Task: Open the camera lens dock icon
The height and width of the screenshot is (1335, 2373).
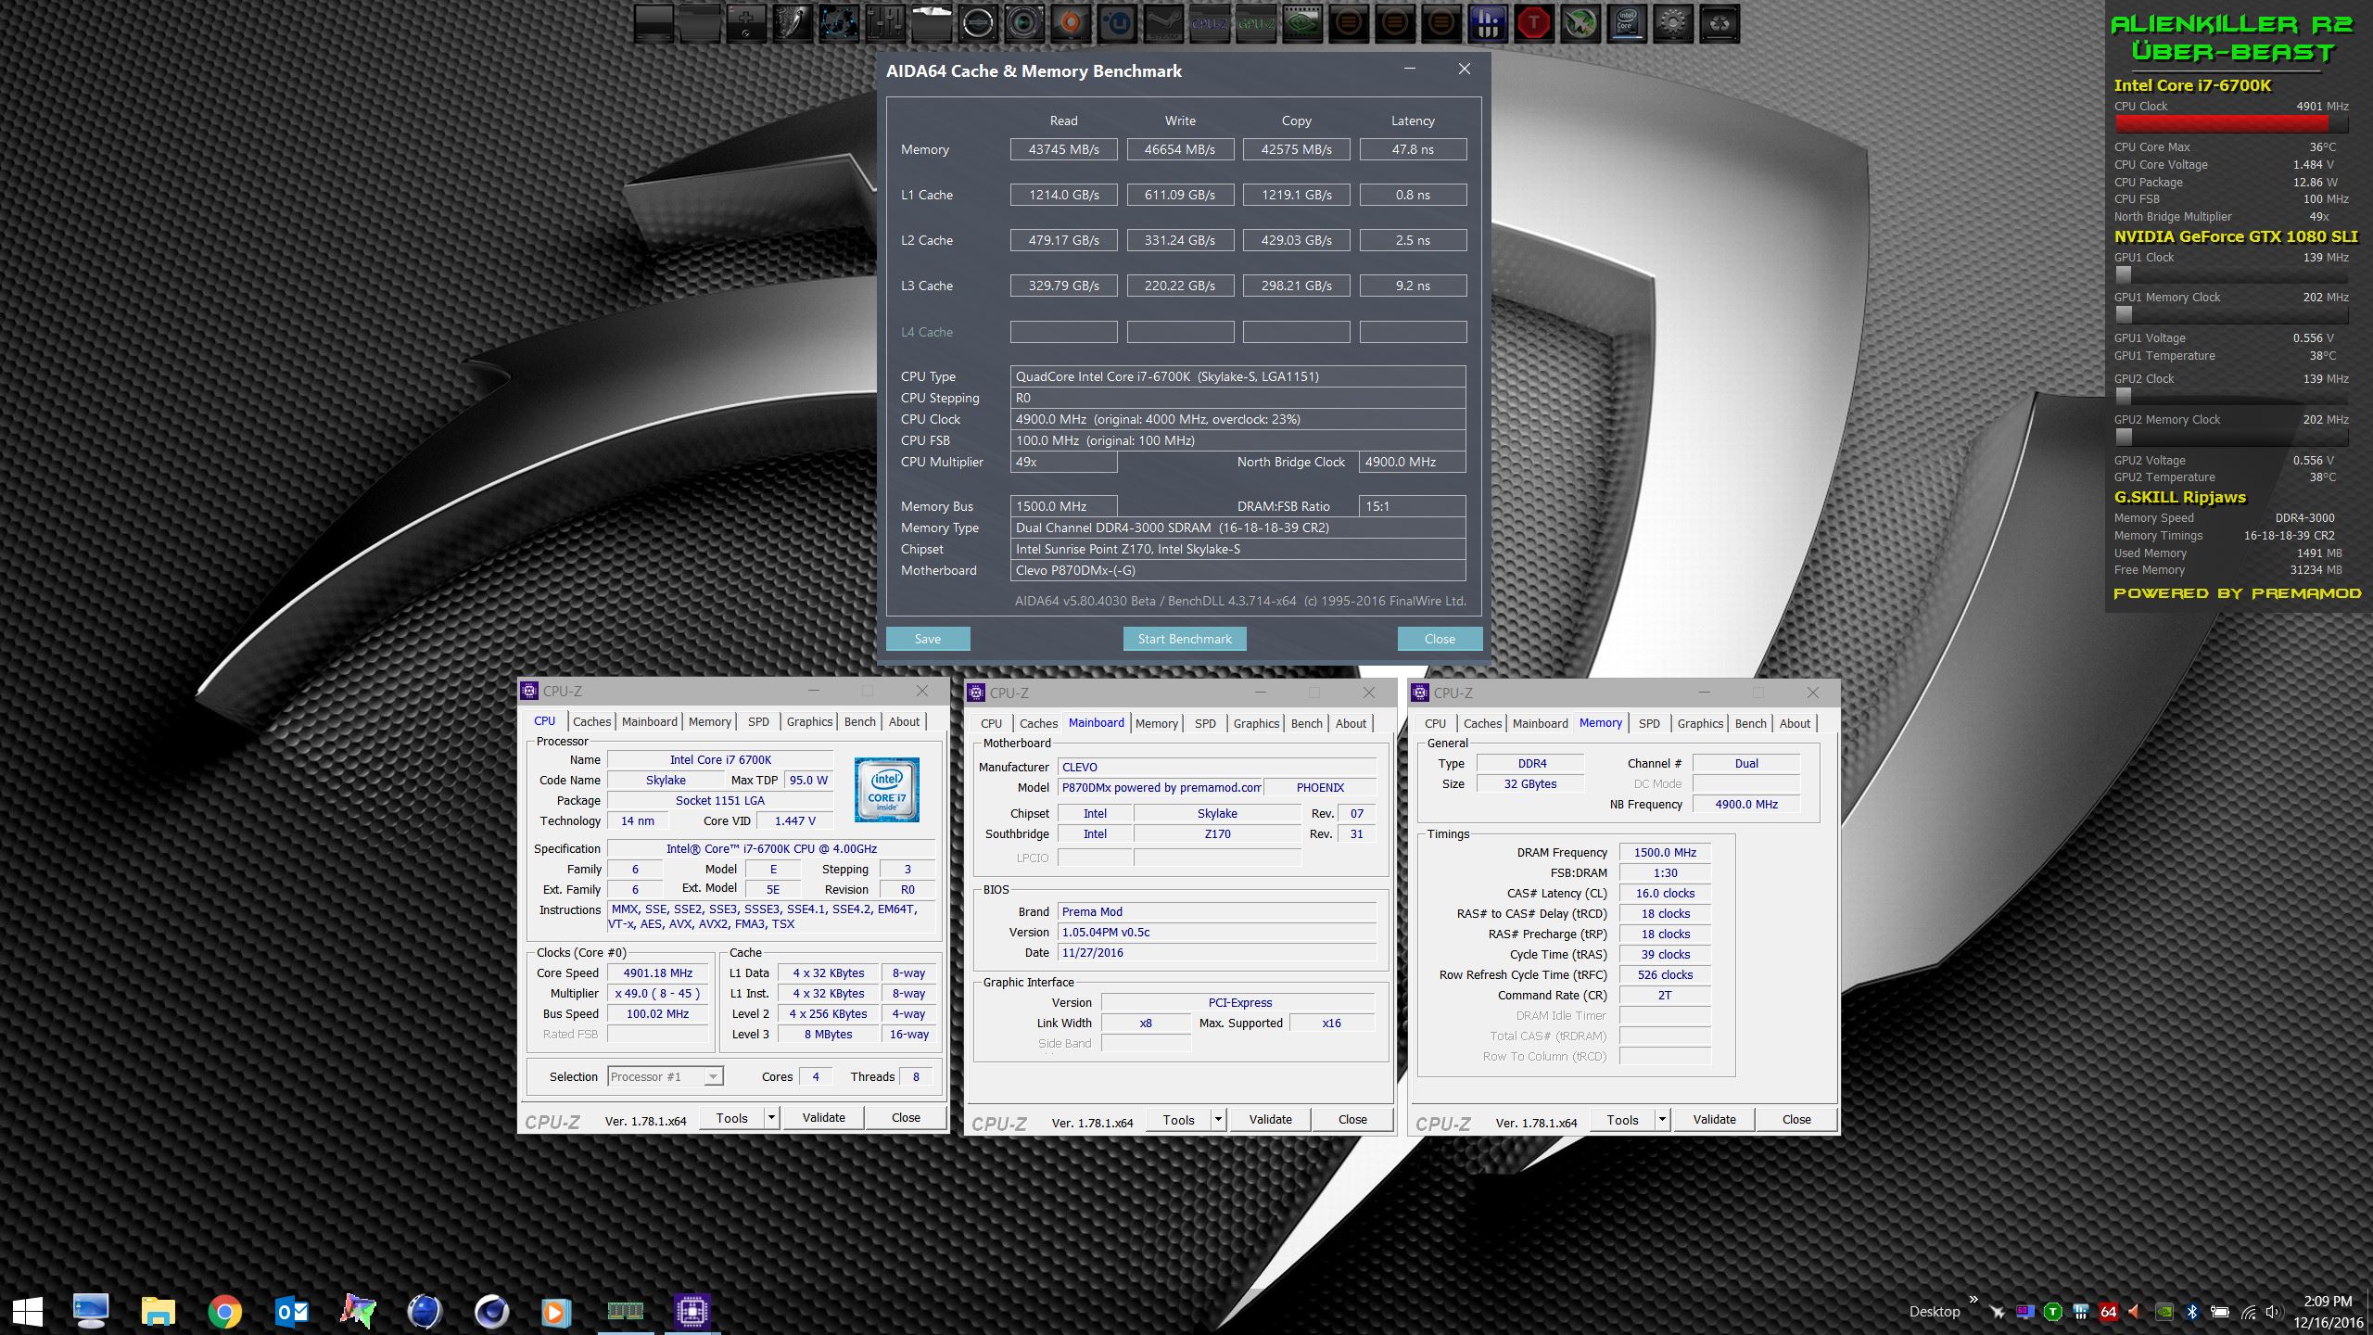Action: click(1024, 24)
